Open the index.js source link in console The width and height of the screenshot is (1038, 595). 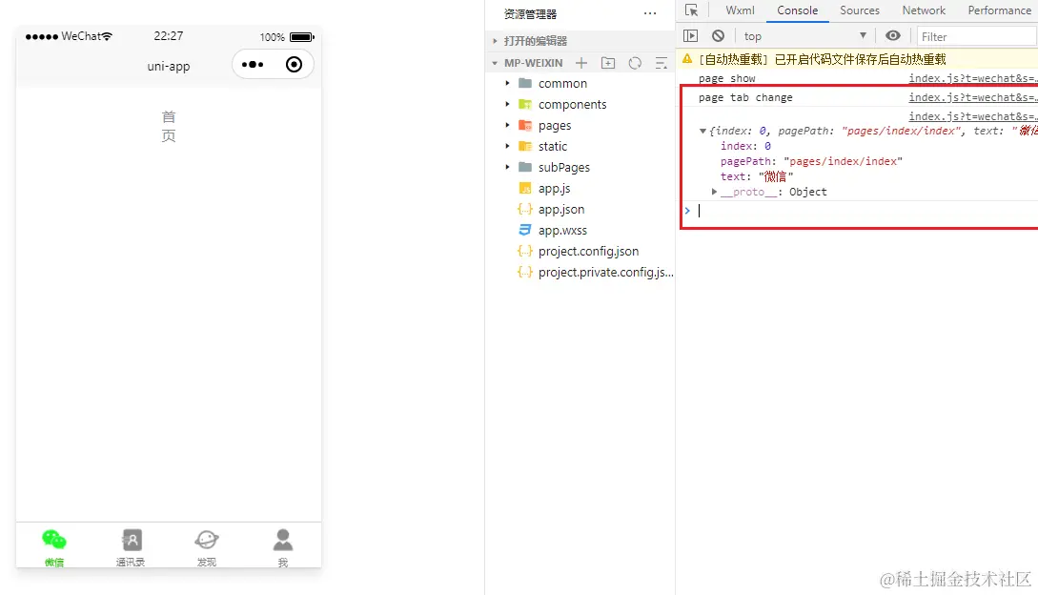[x=971, y=97]
